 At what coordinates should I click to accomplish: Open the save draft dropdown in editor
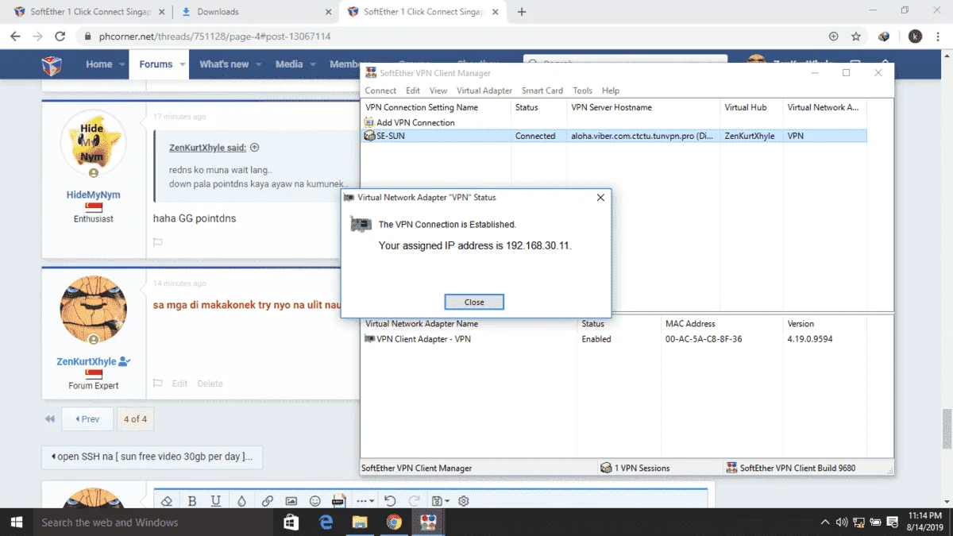440,501
